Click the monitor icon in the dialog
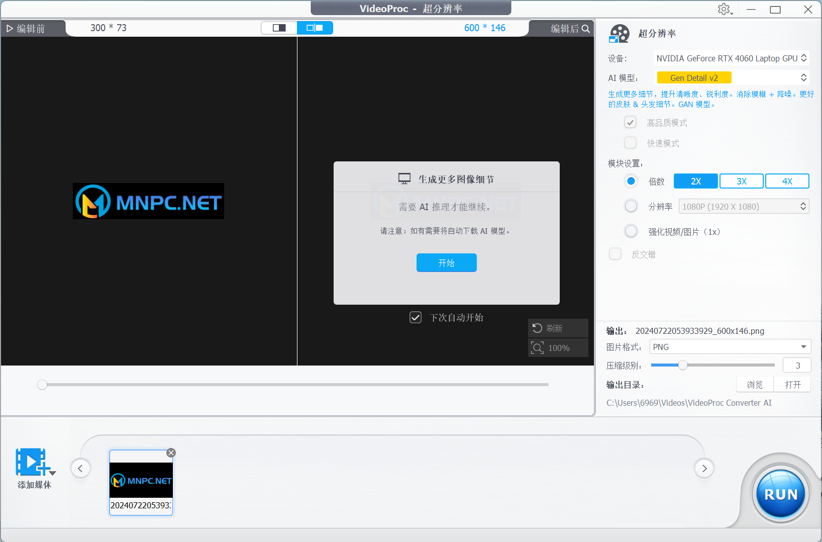This screenshot has width=822, height=542. tap(404, 179)
